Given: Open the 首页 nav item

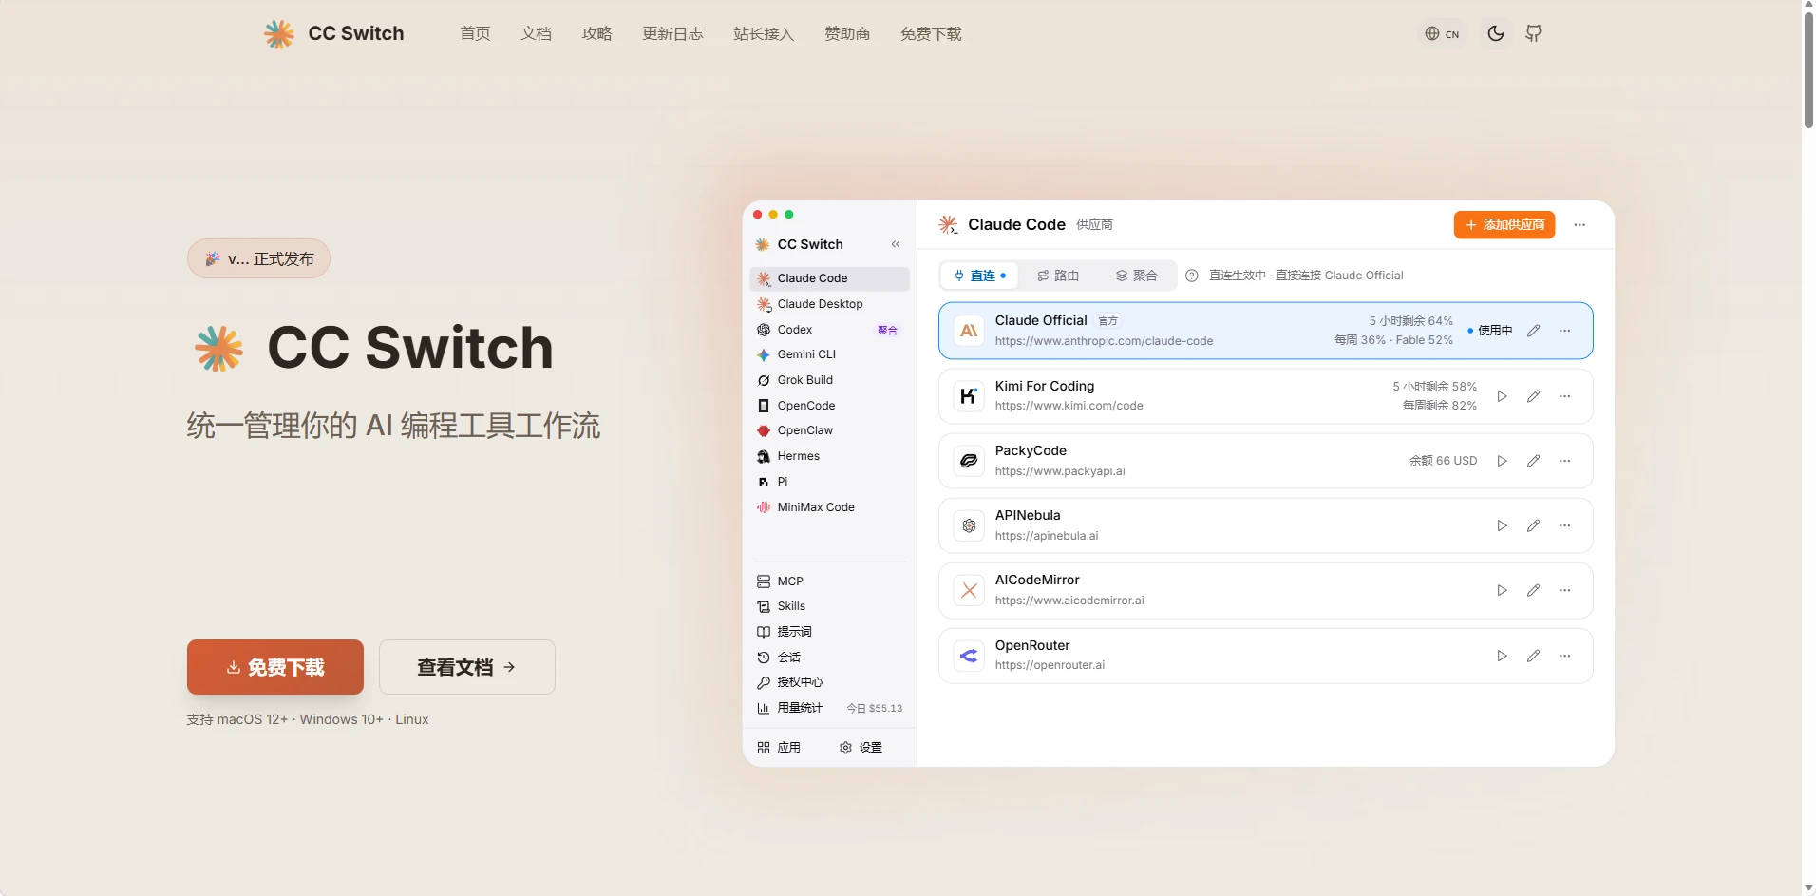Looking at the screenshot, I should [x=475, y=33].
